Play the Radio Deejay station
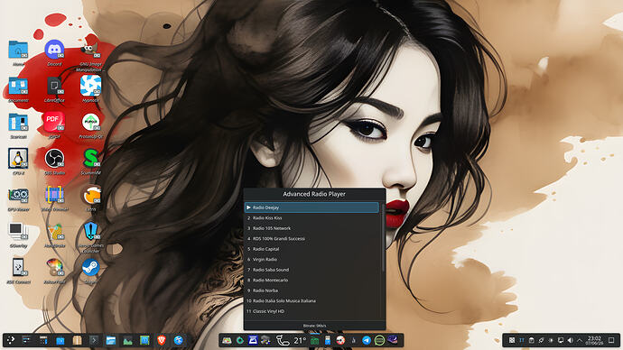This screenshot has height=350, width=623. click(x=311, y=207)
